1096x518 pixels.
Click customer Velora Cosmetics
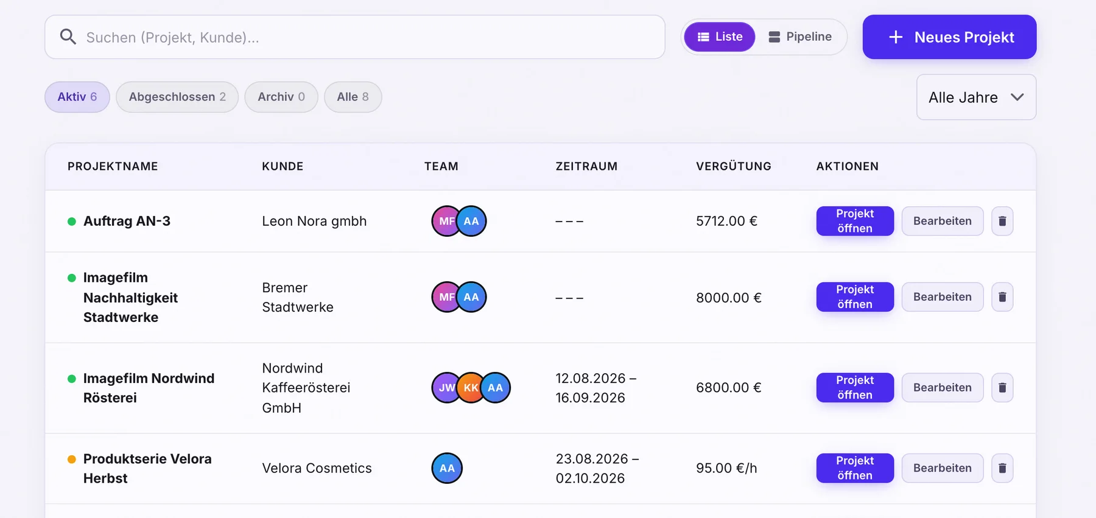(317, 468)
